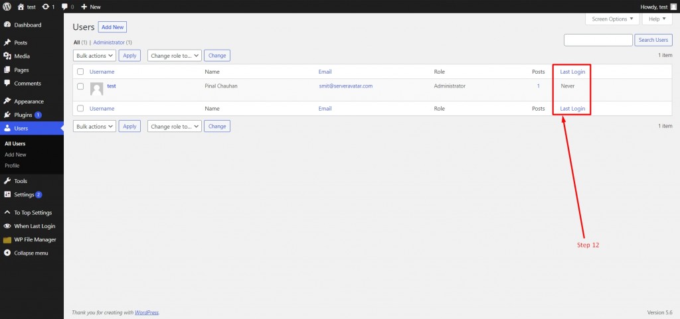Viewport: 680px width, 319px height.
Task: Click the WordPress logo icon
Action: pos(7,7)
